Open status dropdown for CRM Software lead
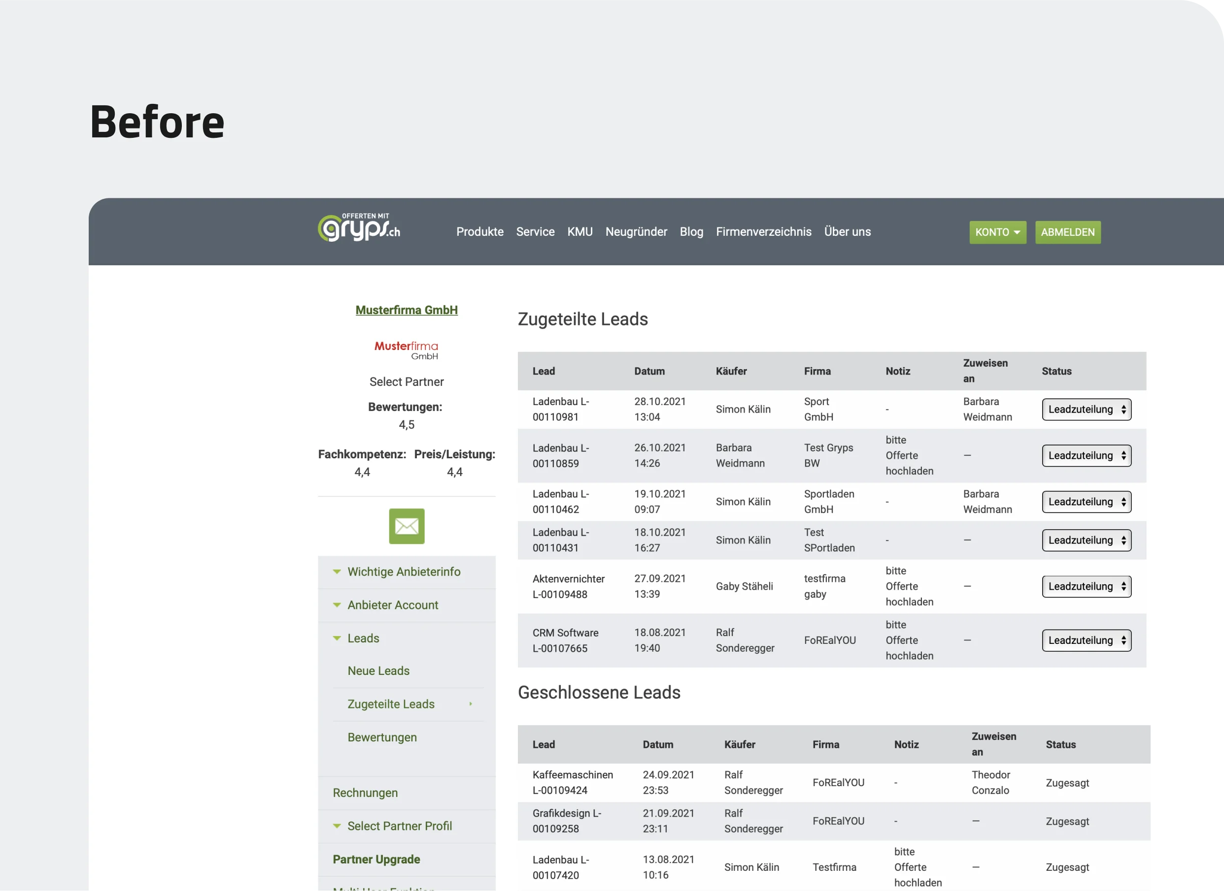This screenshot has height=891, width=1224. pyautogui.click(x=1086, y=640)
